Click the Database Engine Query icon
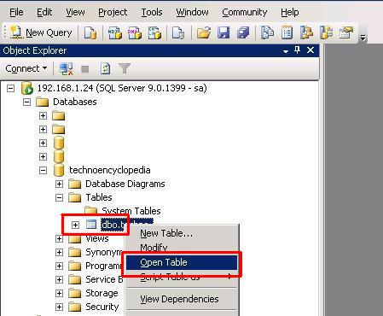 click(x=90, y=32)
